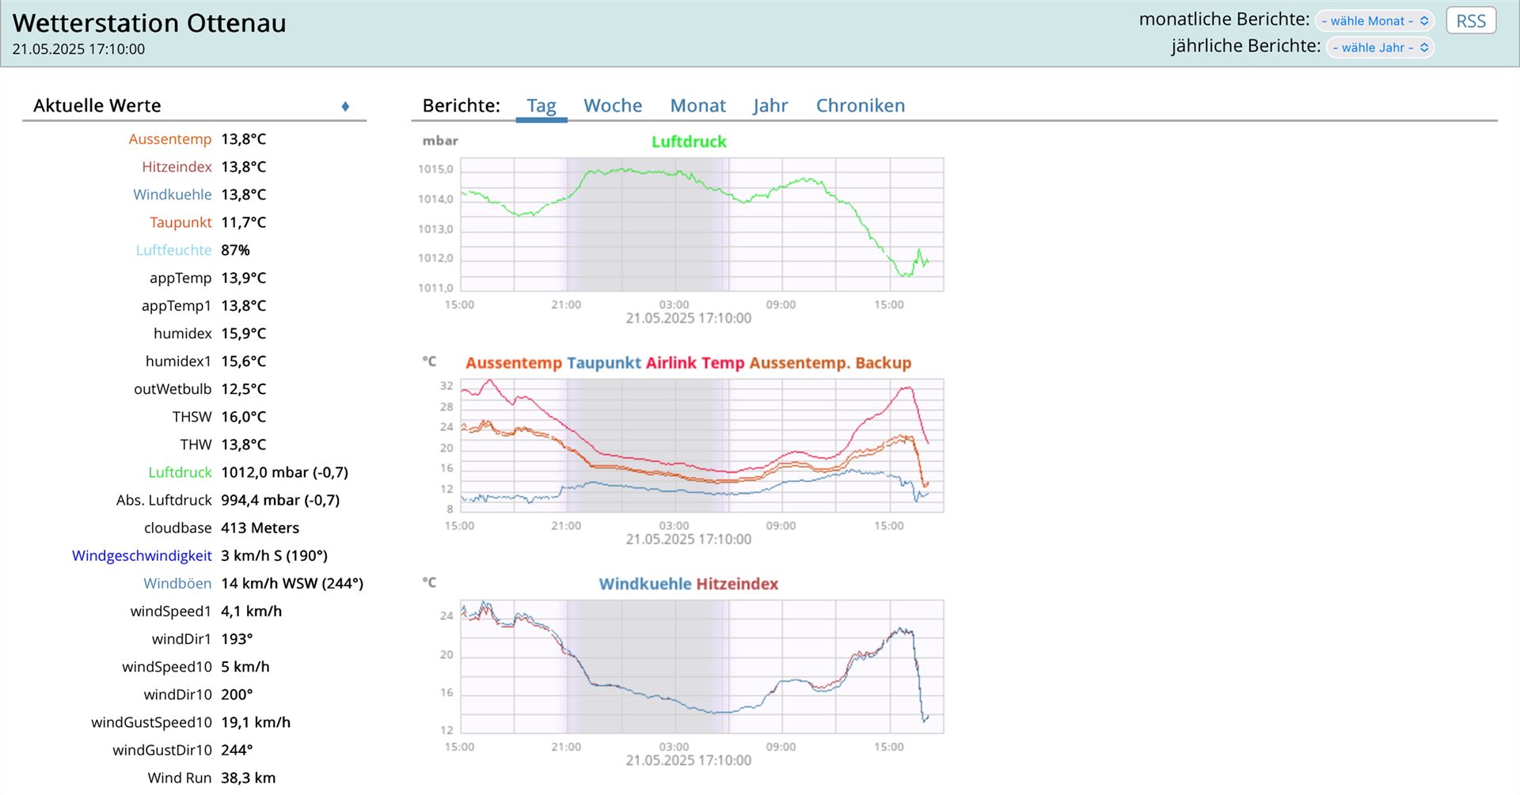Go to the Chroniken tab
Image resolution: width=1520 pixels, height=795 pixels.
(x=860, y=106)
